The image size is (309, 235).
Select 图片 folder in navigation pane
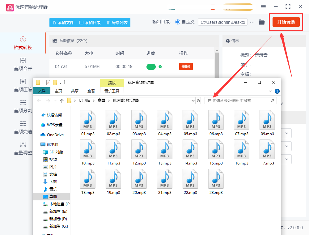[50, 167]
